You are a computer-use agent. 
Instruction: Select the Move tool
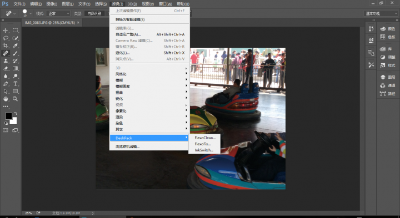(x=6, y=31)
